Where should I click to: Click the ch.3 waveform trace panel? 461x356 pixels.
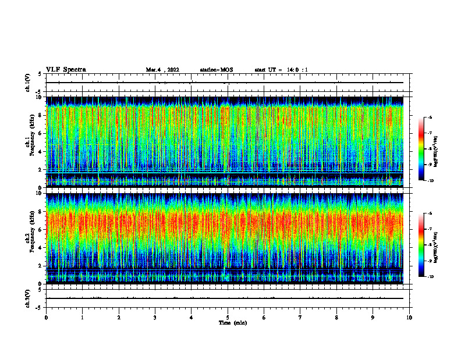tap(228, 298)
